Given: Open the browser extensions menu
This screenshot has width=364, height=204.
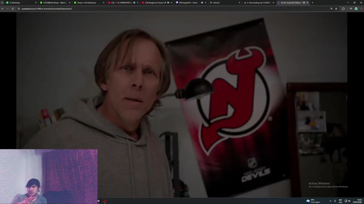Looking at the screenshot, I should click(343, 9).
